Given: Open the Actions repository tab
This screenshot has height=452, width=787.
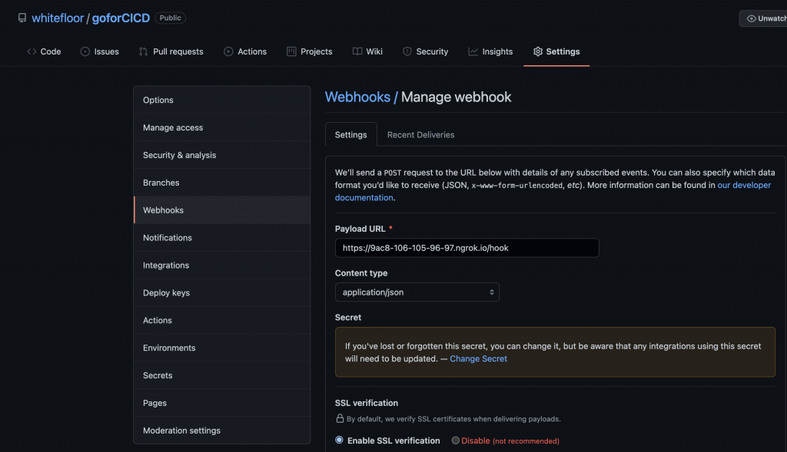Looking at the screenshot, I should (245, 51).
